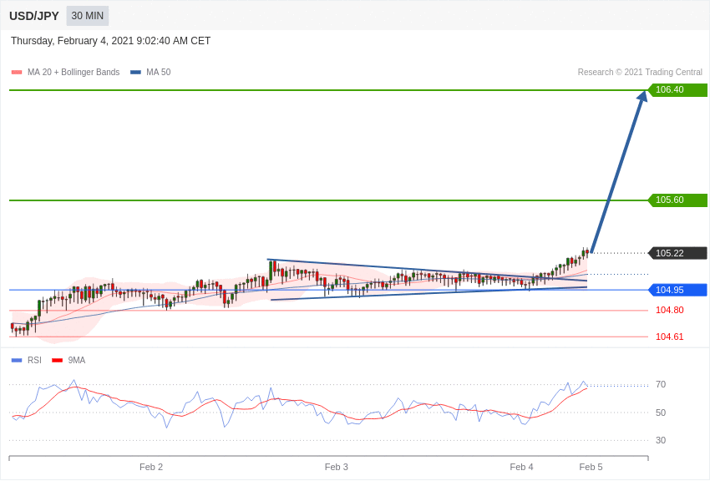Click the red 104.80 support label

(x=669, y=310)
